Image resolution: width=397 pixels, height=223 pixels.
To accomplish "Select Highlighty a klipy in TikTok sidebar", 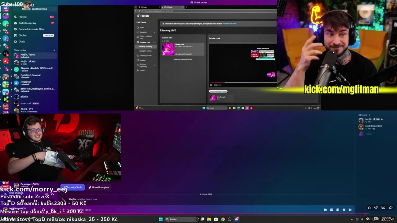I will point(145,51).
